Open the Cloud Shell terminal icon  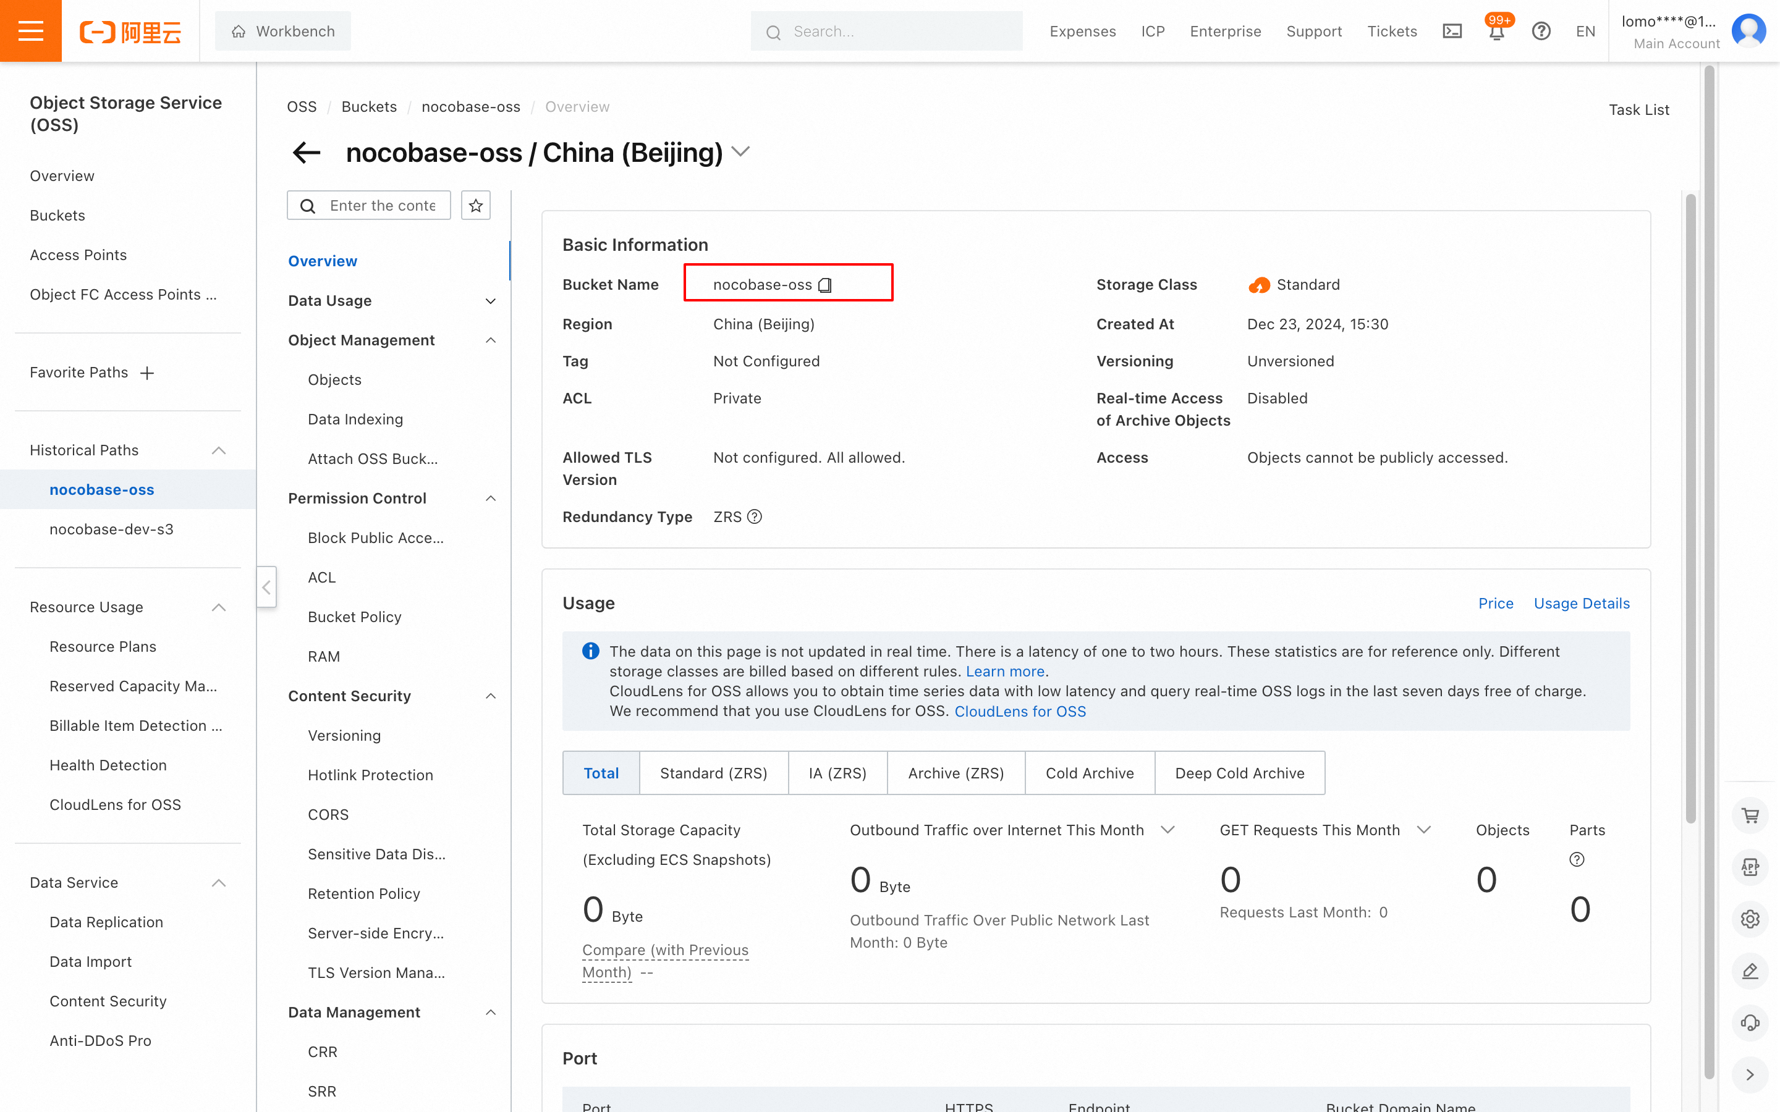[1452, 32]
